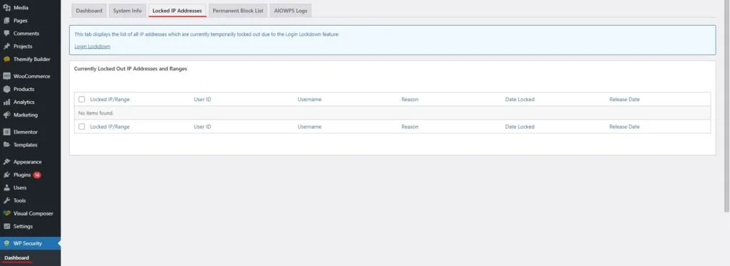The height and width of the screenshot is (266, 730).
Task: Click 'Currently Locked Out IP Addresses and Ranges' heading
Action: tap(130, 69)
